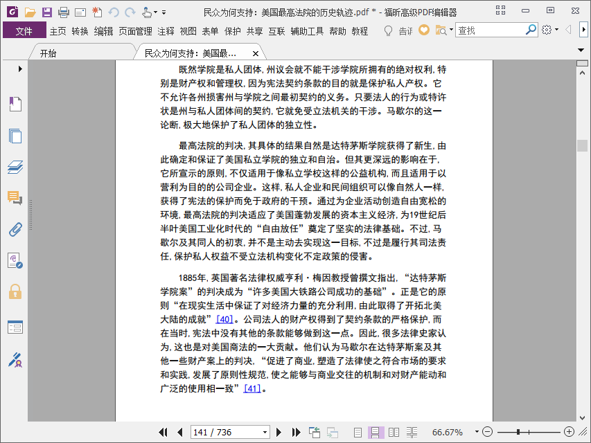Open the attachments paperclip panel
Image resolution: width=591 pixels, height=443 pixels.
click(x=15, y=229)
